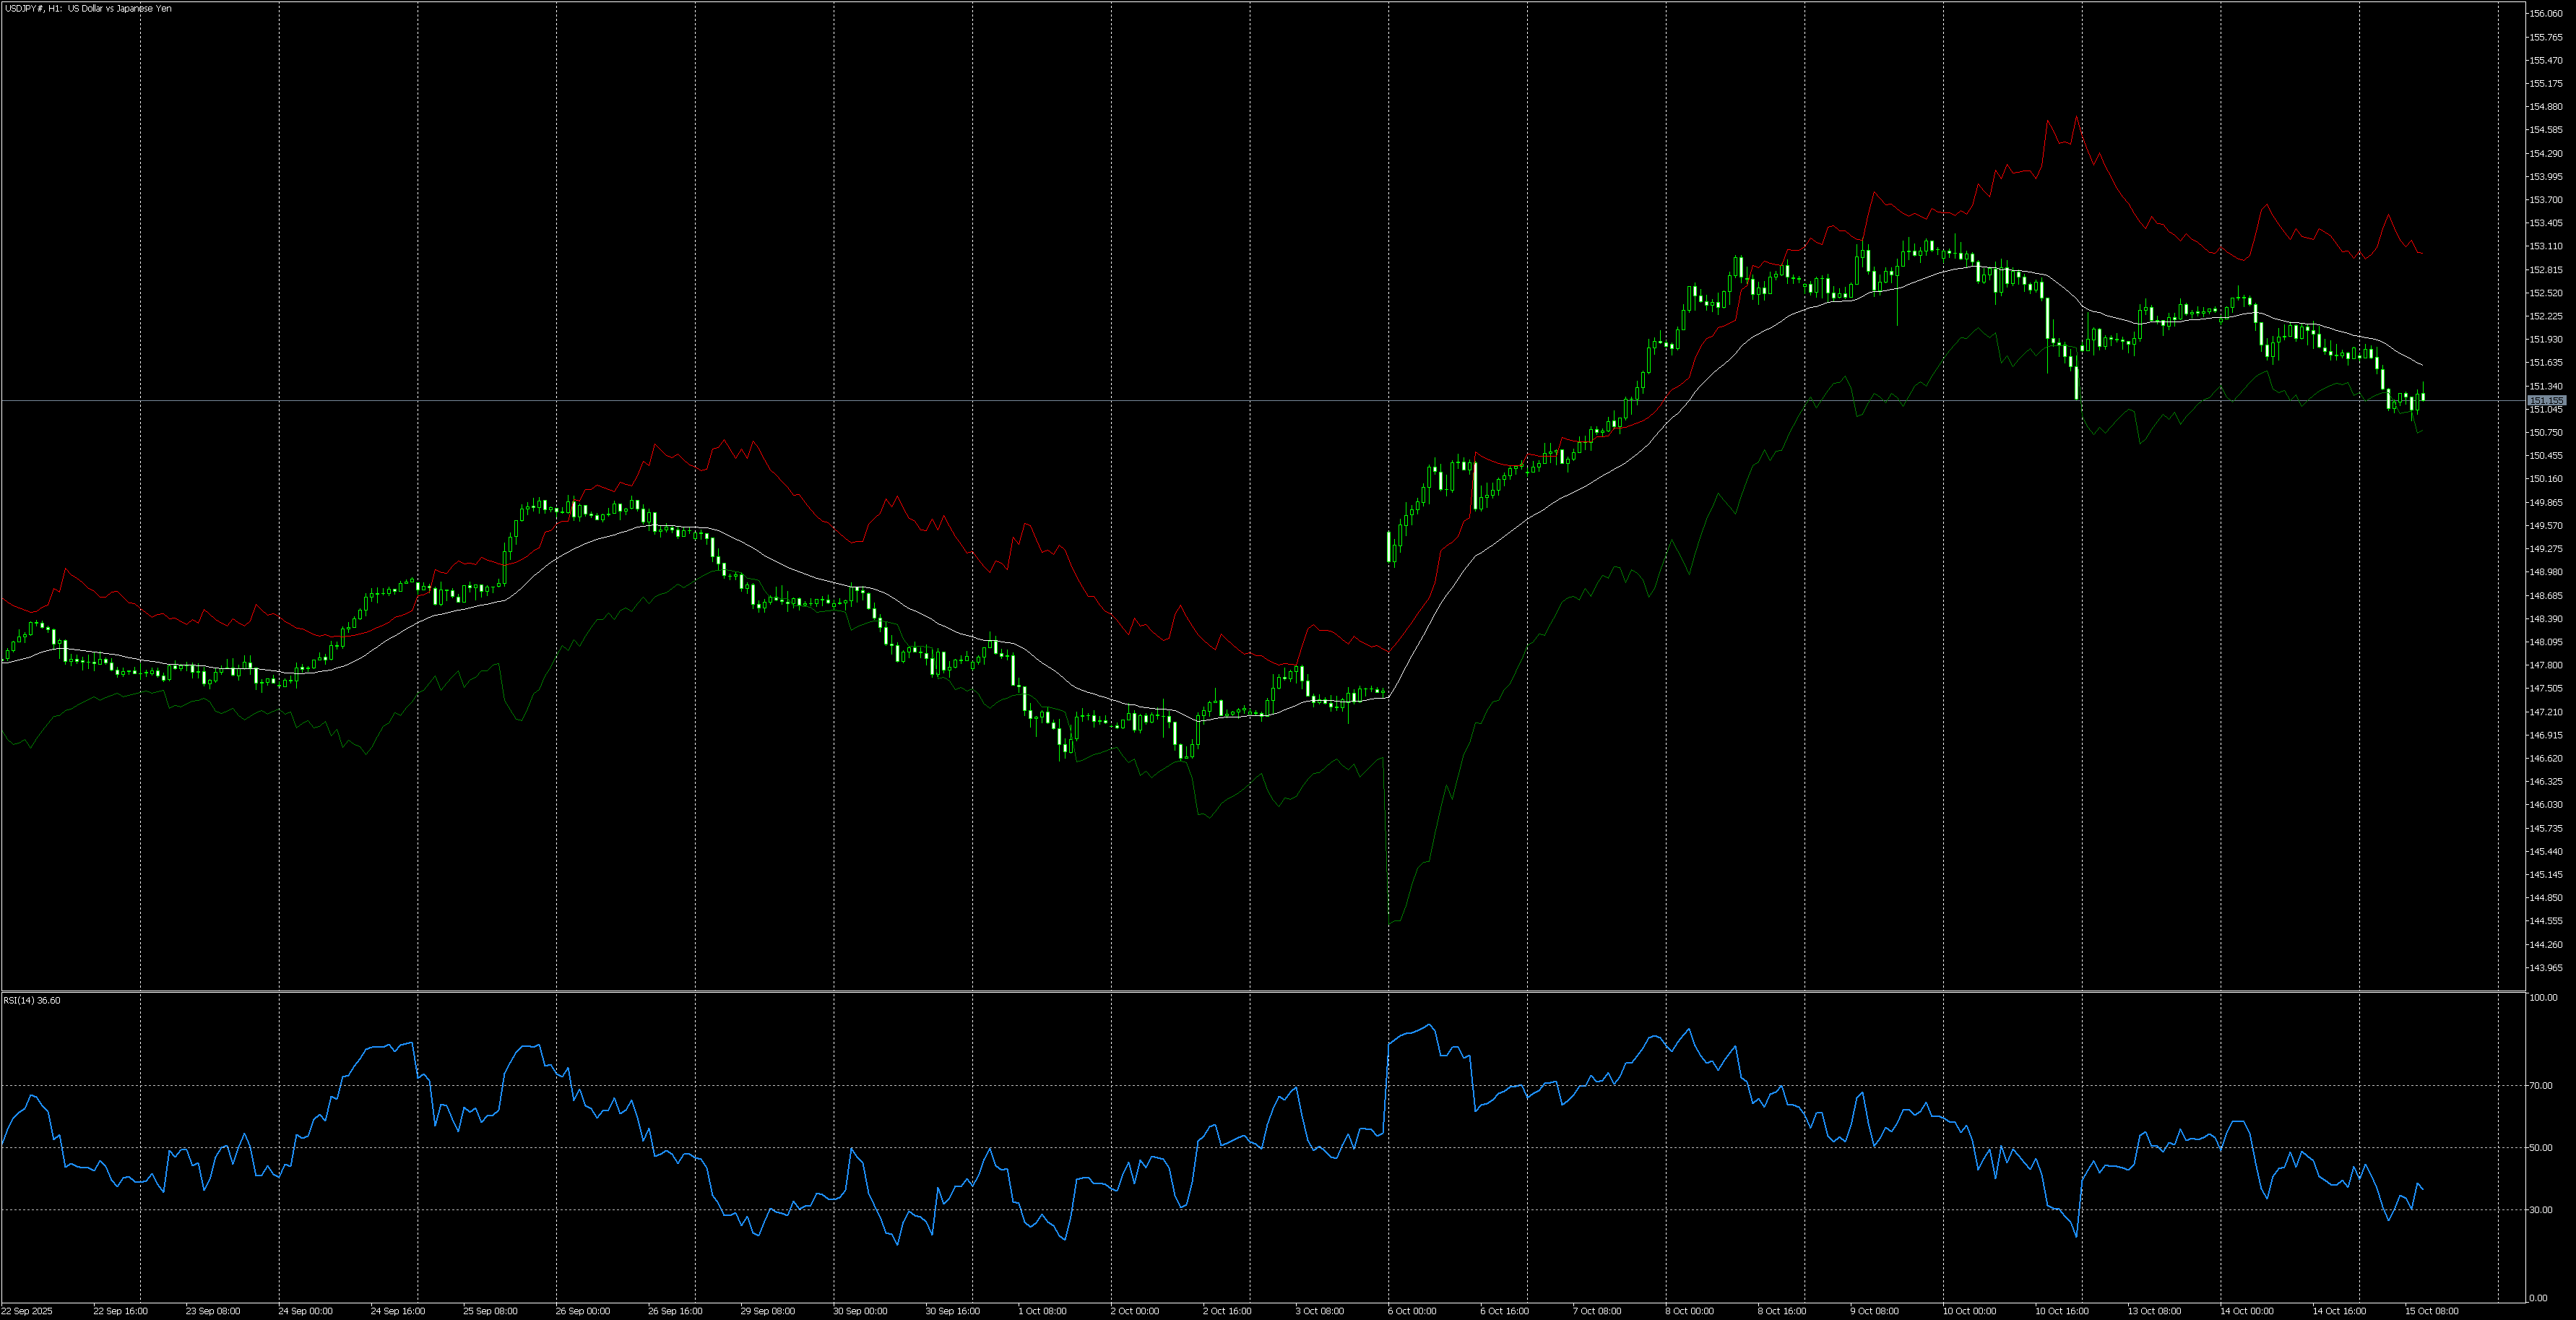Screen dimensions: 2576x1320
Task: Click the 10 Oct 16:00 time label
Action: (x=2061, y=1311)
